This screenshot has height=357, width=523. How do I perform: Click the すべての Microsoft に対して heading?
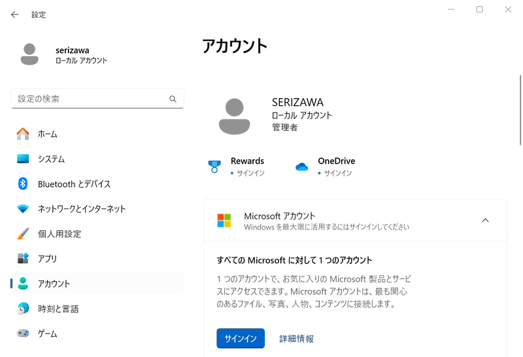coord(294,260)
